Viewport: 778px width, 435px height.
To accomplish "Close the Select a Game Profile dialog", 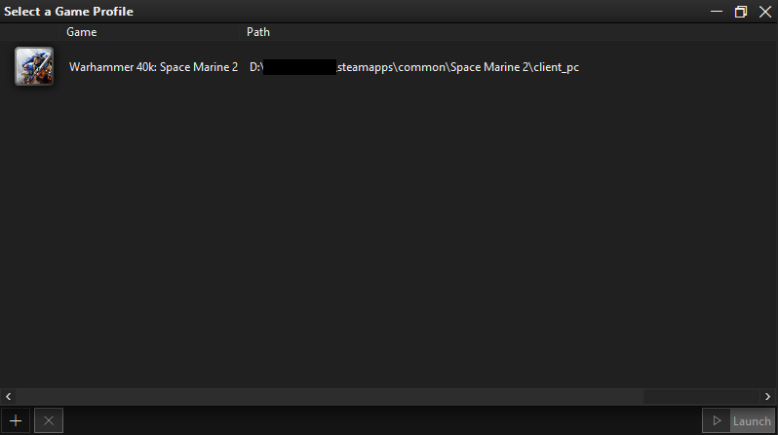I will coord(765,12).
